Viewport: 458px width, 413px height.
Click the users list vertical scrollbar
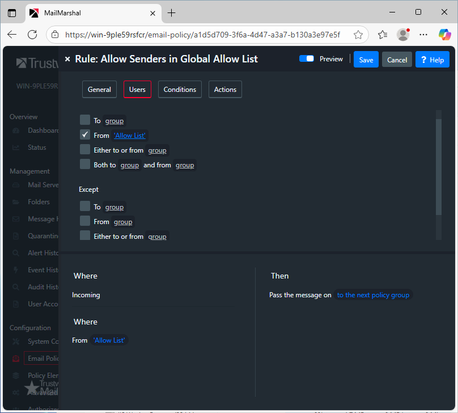(438, 165)
